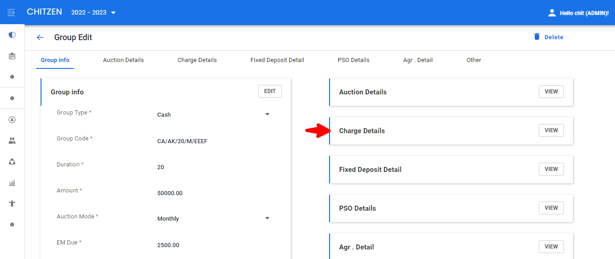The height and width of the screenshot is (259, 615).
Task: Click the trash Delete icon
Action: tap(537, 36)
